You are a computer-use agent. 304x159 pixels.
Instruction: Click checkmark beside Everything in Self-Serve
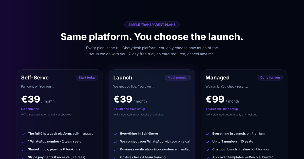(116, 134)
